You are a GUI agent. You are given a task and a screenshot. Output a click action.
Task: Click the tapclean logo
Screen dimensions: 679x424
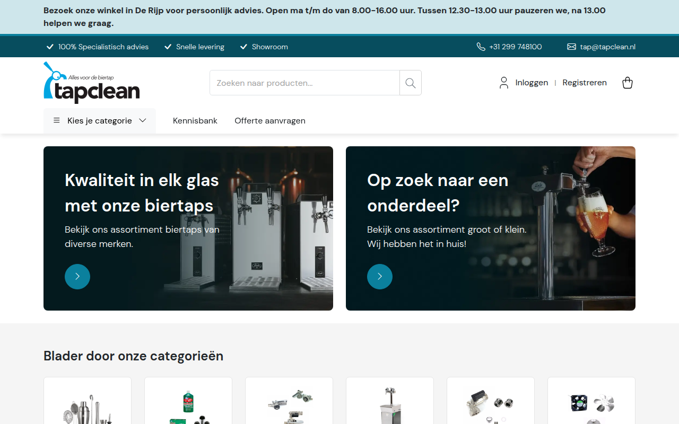click(91, 82)
